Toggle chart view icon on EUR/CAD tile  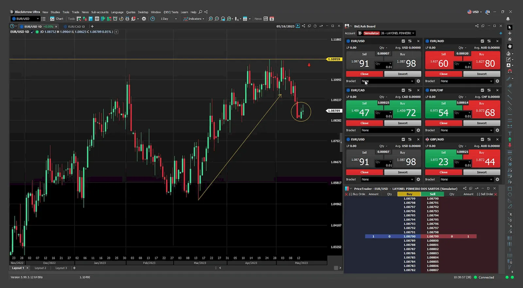[403, 90]
